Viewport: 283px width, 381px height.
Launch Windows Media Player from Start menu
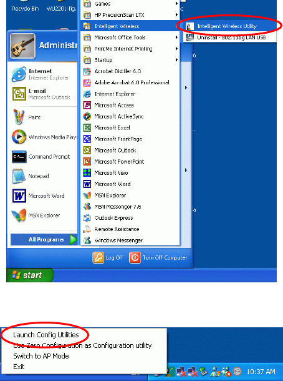44,137
